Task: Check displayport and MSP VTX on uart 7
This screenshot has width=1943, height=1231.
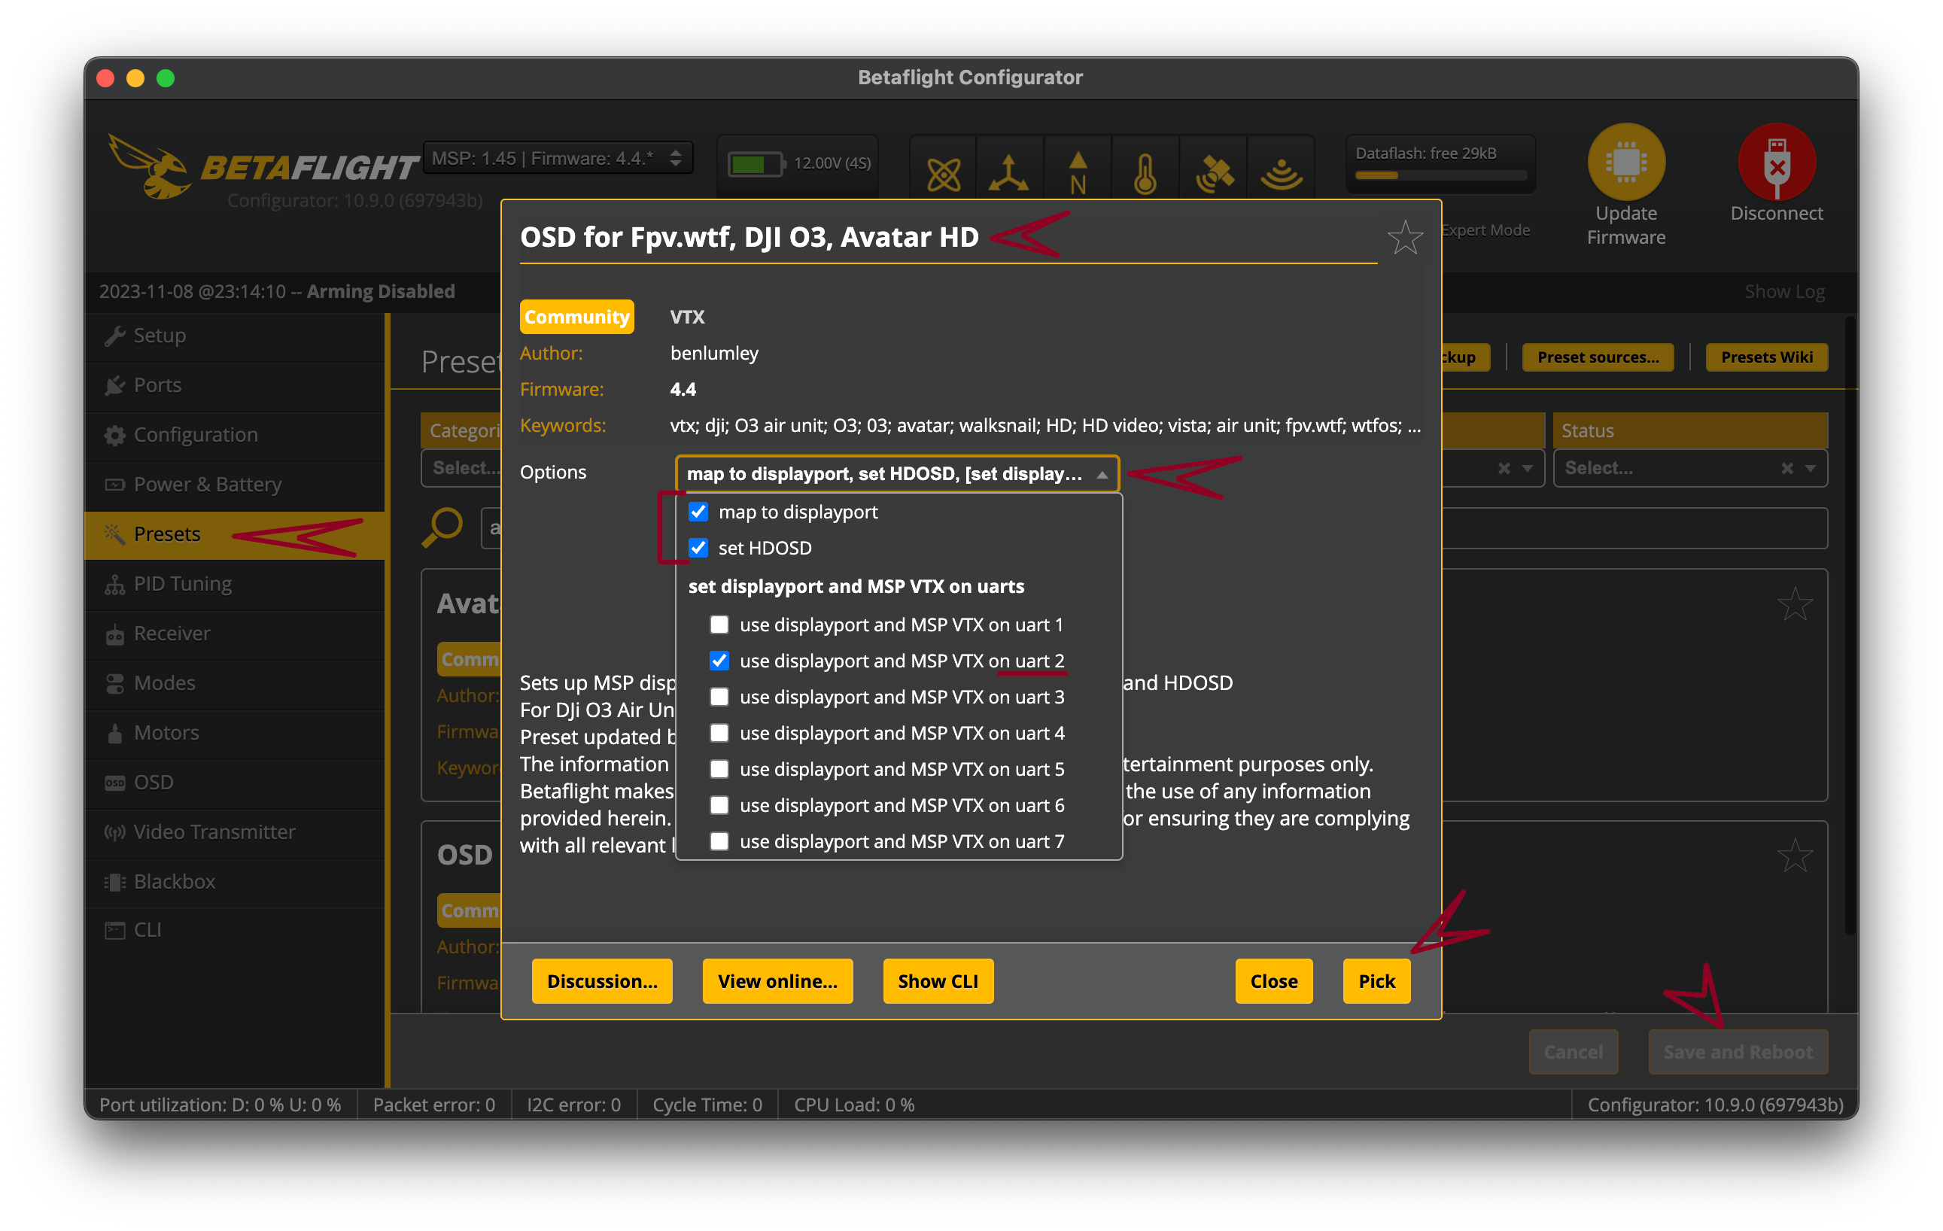Action: coord(719,842)
